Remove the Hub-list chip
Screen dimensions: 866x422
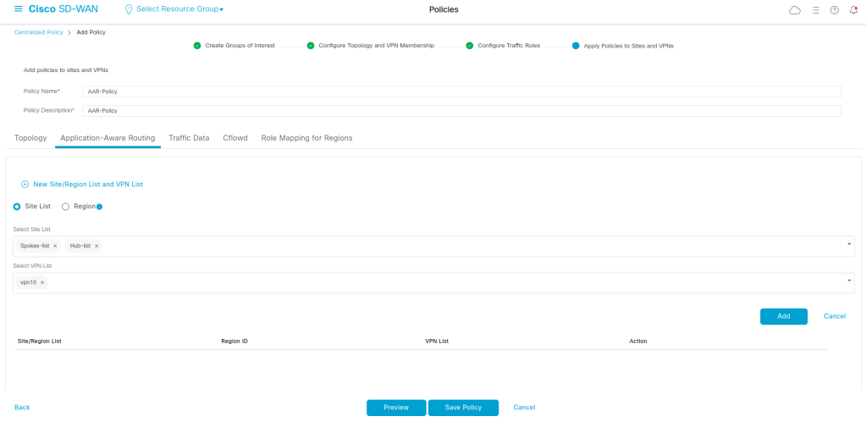97,246
